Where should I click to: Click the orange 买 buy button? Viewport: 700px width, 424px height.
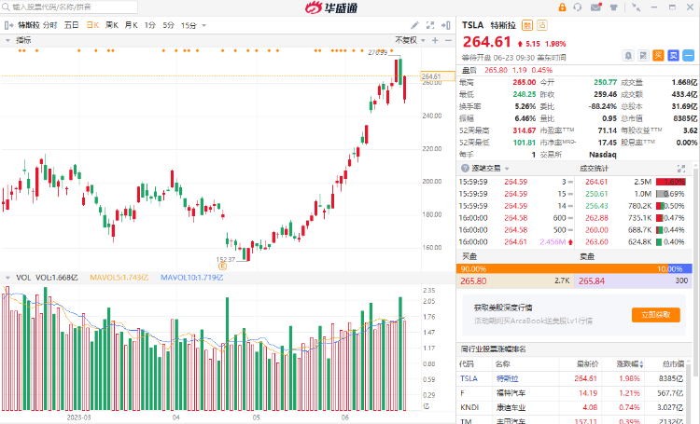point(658,56)
